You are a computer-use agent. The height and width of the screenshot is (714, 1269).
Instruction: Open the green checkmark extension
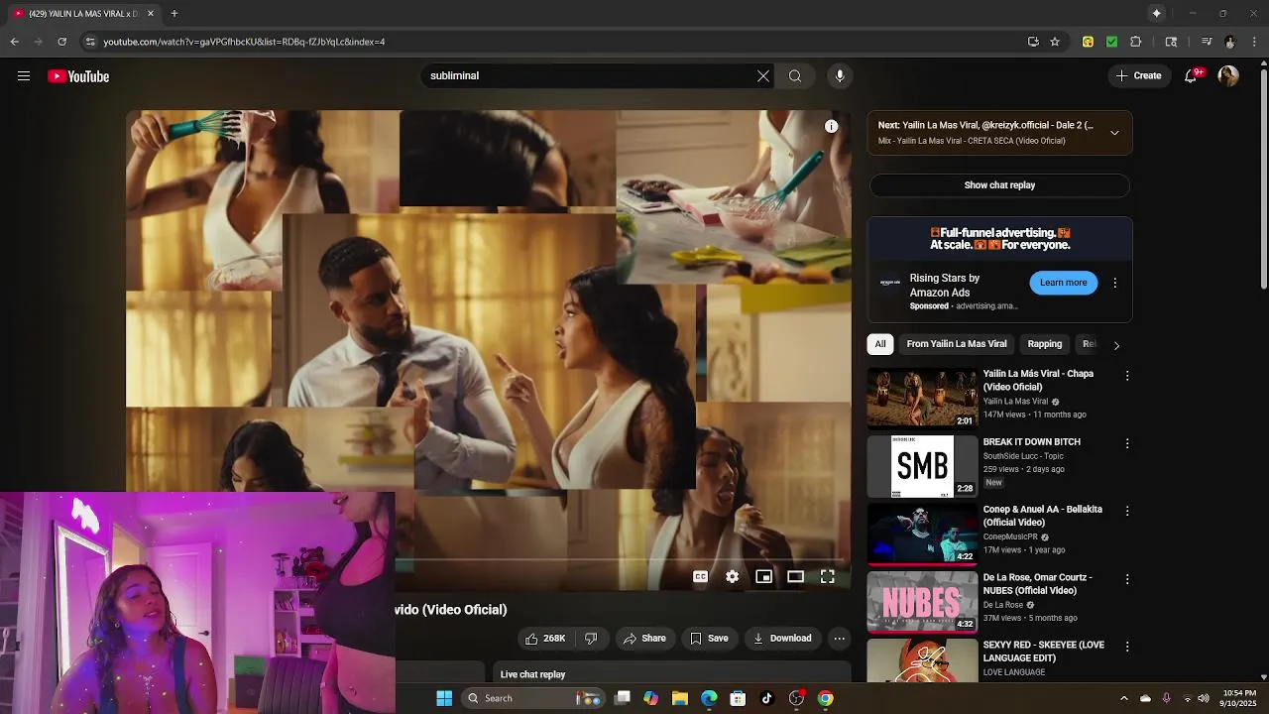coord(1112,42)
